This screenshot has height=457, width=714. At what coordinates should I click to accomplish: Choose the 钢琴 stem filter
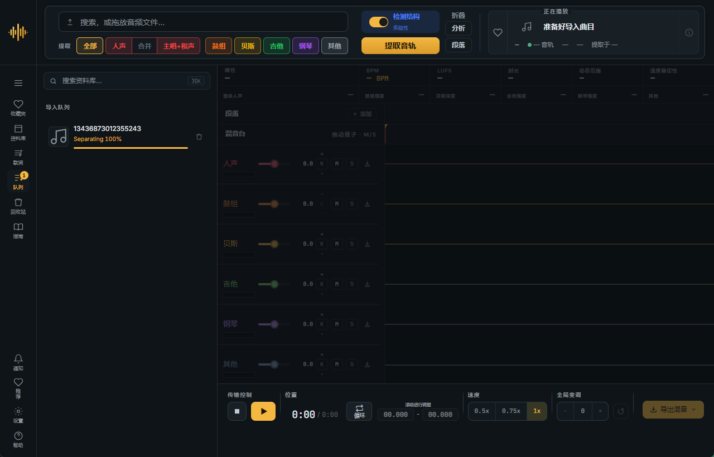point(306,46)
